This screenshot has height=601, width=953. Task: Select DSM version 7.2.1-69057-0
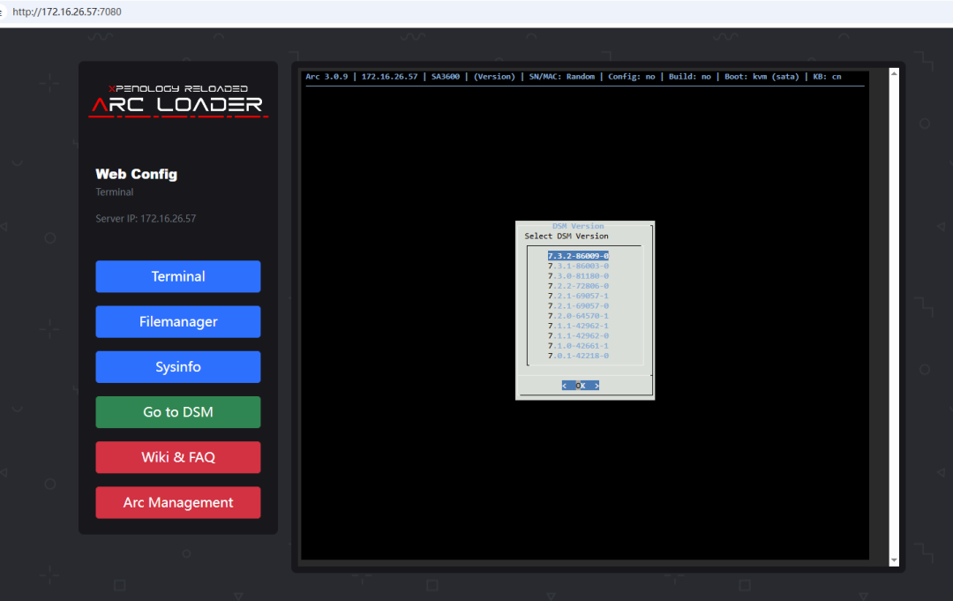click(x=578, y=305)
